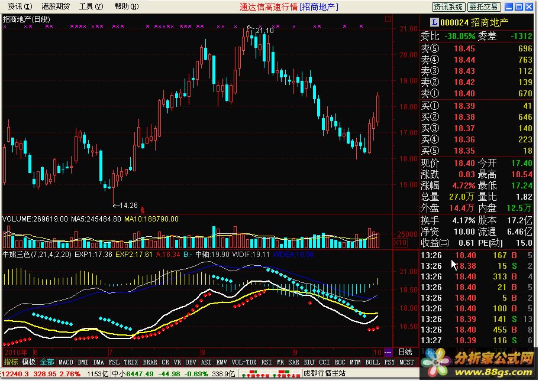The height and width of the screenshot is (381, 539).
Task: Switch indicator to BOLL
Action: pos(372,362)
